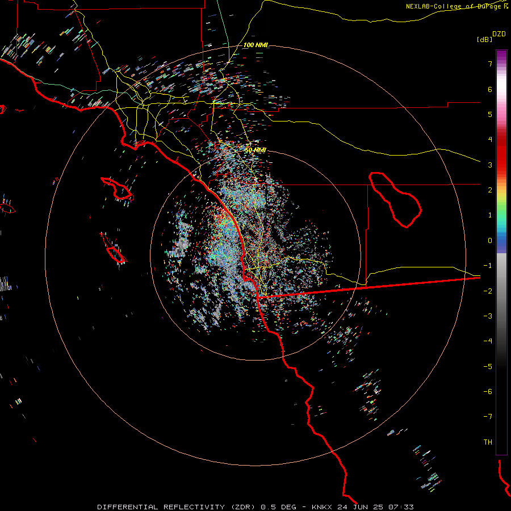The image size is (511, 511).
Task: Click the 100 NMI range ring label
Action: [x=256, y=45]
